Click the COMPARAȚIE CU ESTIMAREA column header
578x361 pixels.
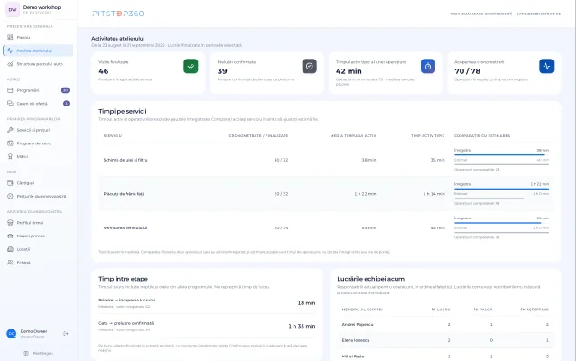(x=482, y=136)
